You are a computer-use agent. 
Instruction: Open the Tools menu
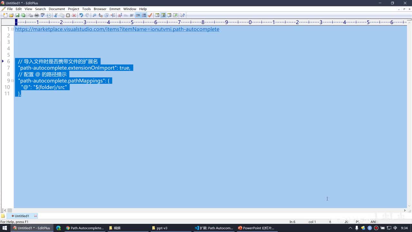86,9
